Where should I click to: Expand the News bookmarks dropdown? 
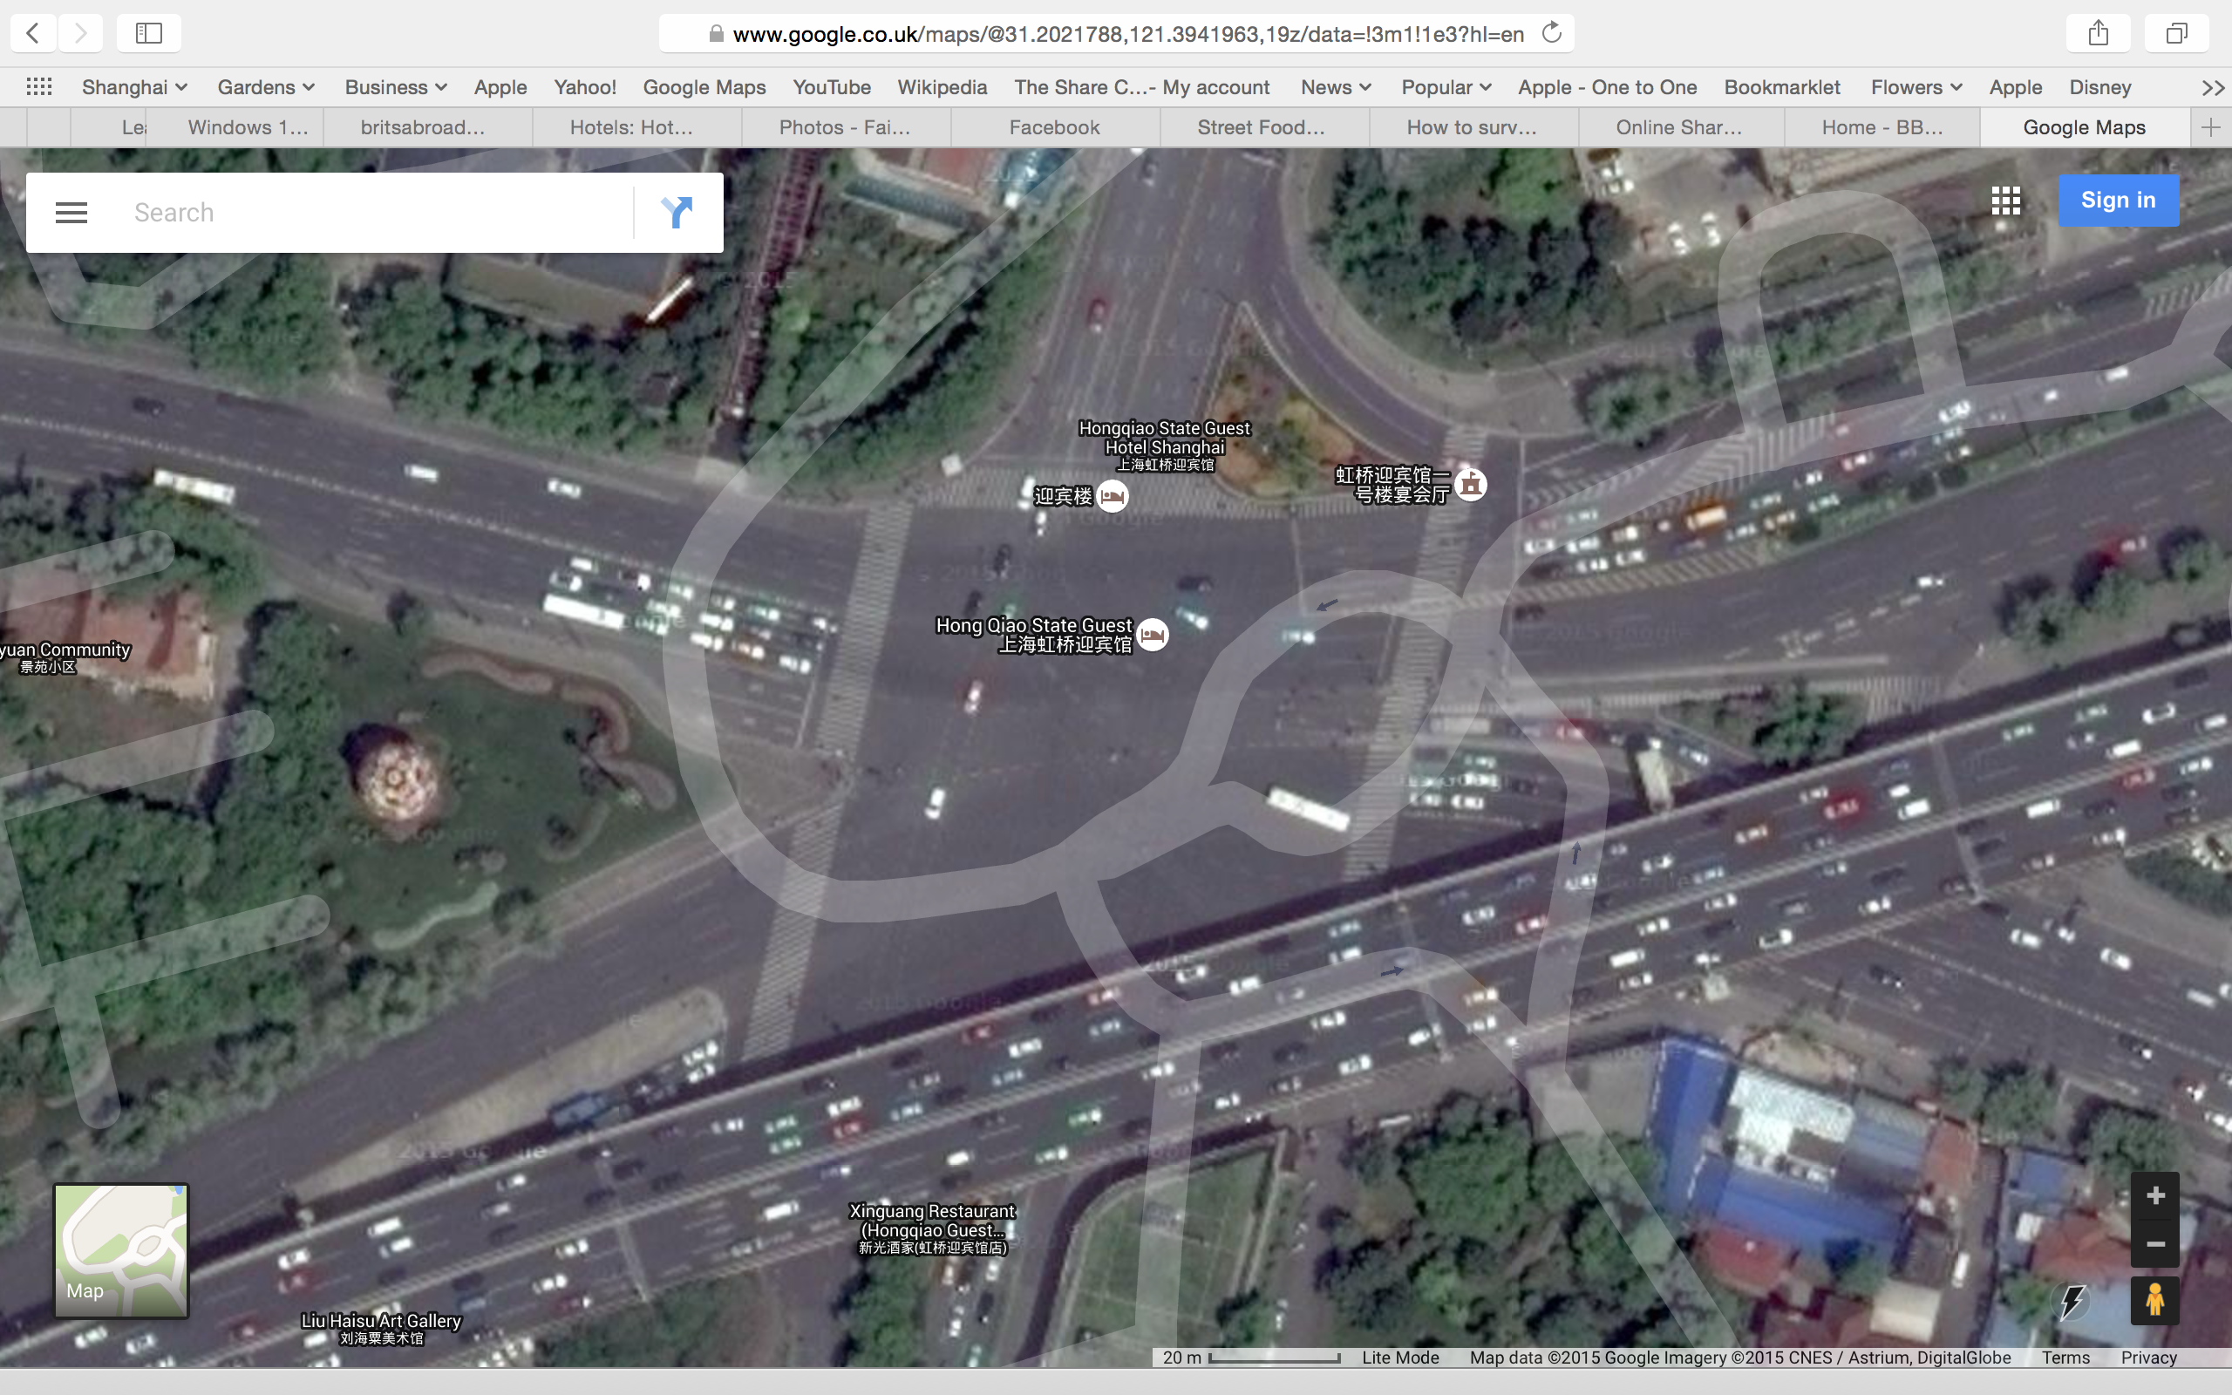1335,86
